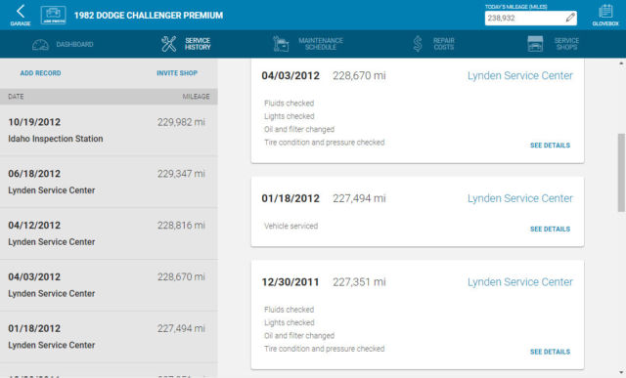Click the add photo car icon

54,16
